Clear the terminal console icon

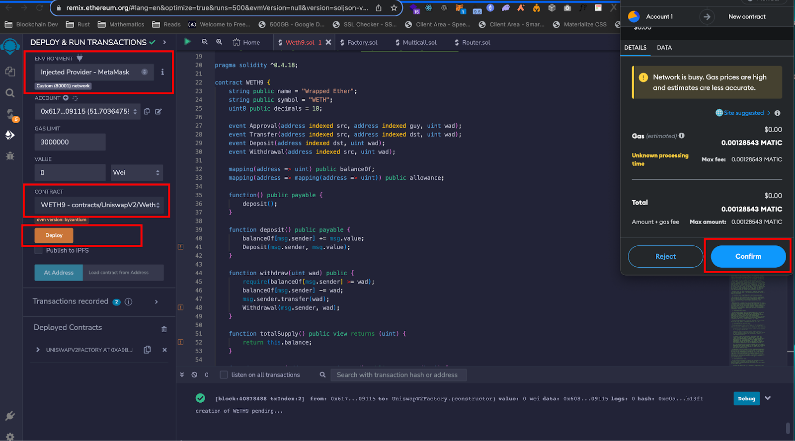pos(194,375)
